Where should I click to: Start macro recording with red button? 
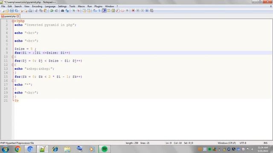click(133, 11)
